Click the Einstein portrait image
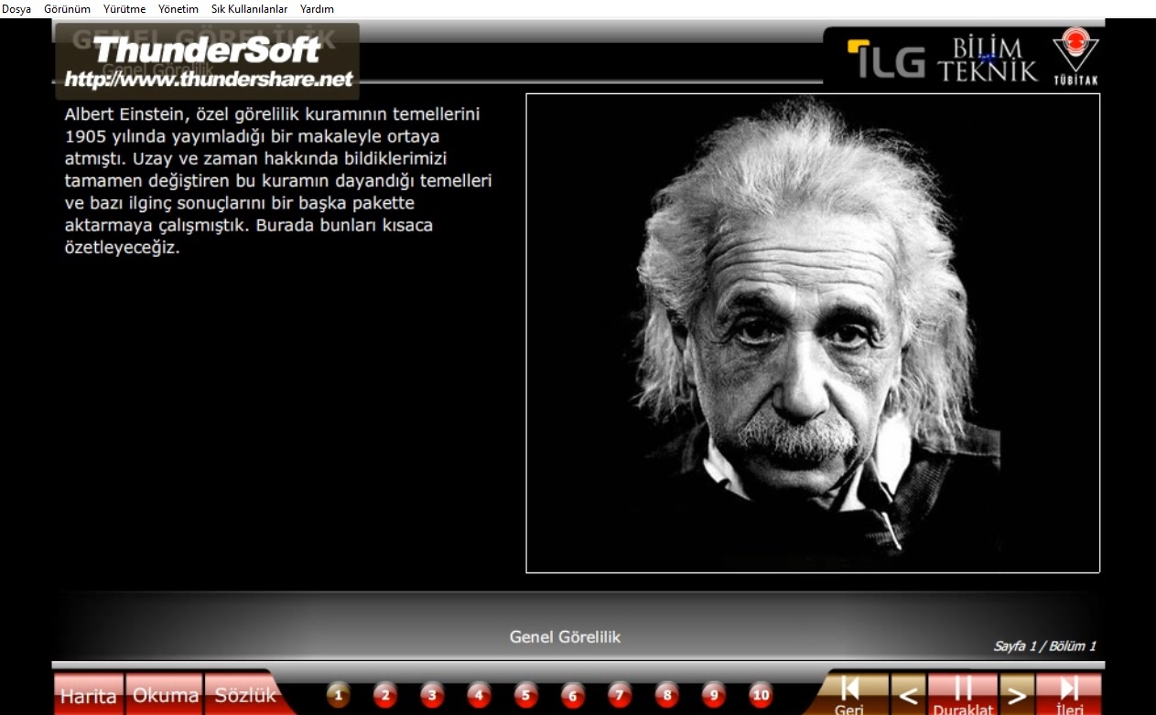This screenshot has width=1156, height=715. point(813,333)
